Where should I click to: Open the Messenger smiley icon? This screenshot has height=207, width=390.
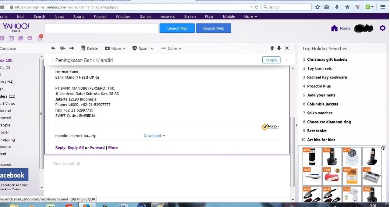(x=30, y=38)
